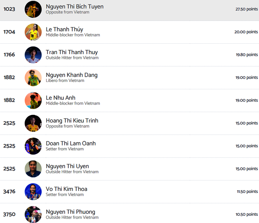Click the Le Nhu Anh player name

click(x=61, y=98)
